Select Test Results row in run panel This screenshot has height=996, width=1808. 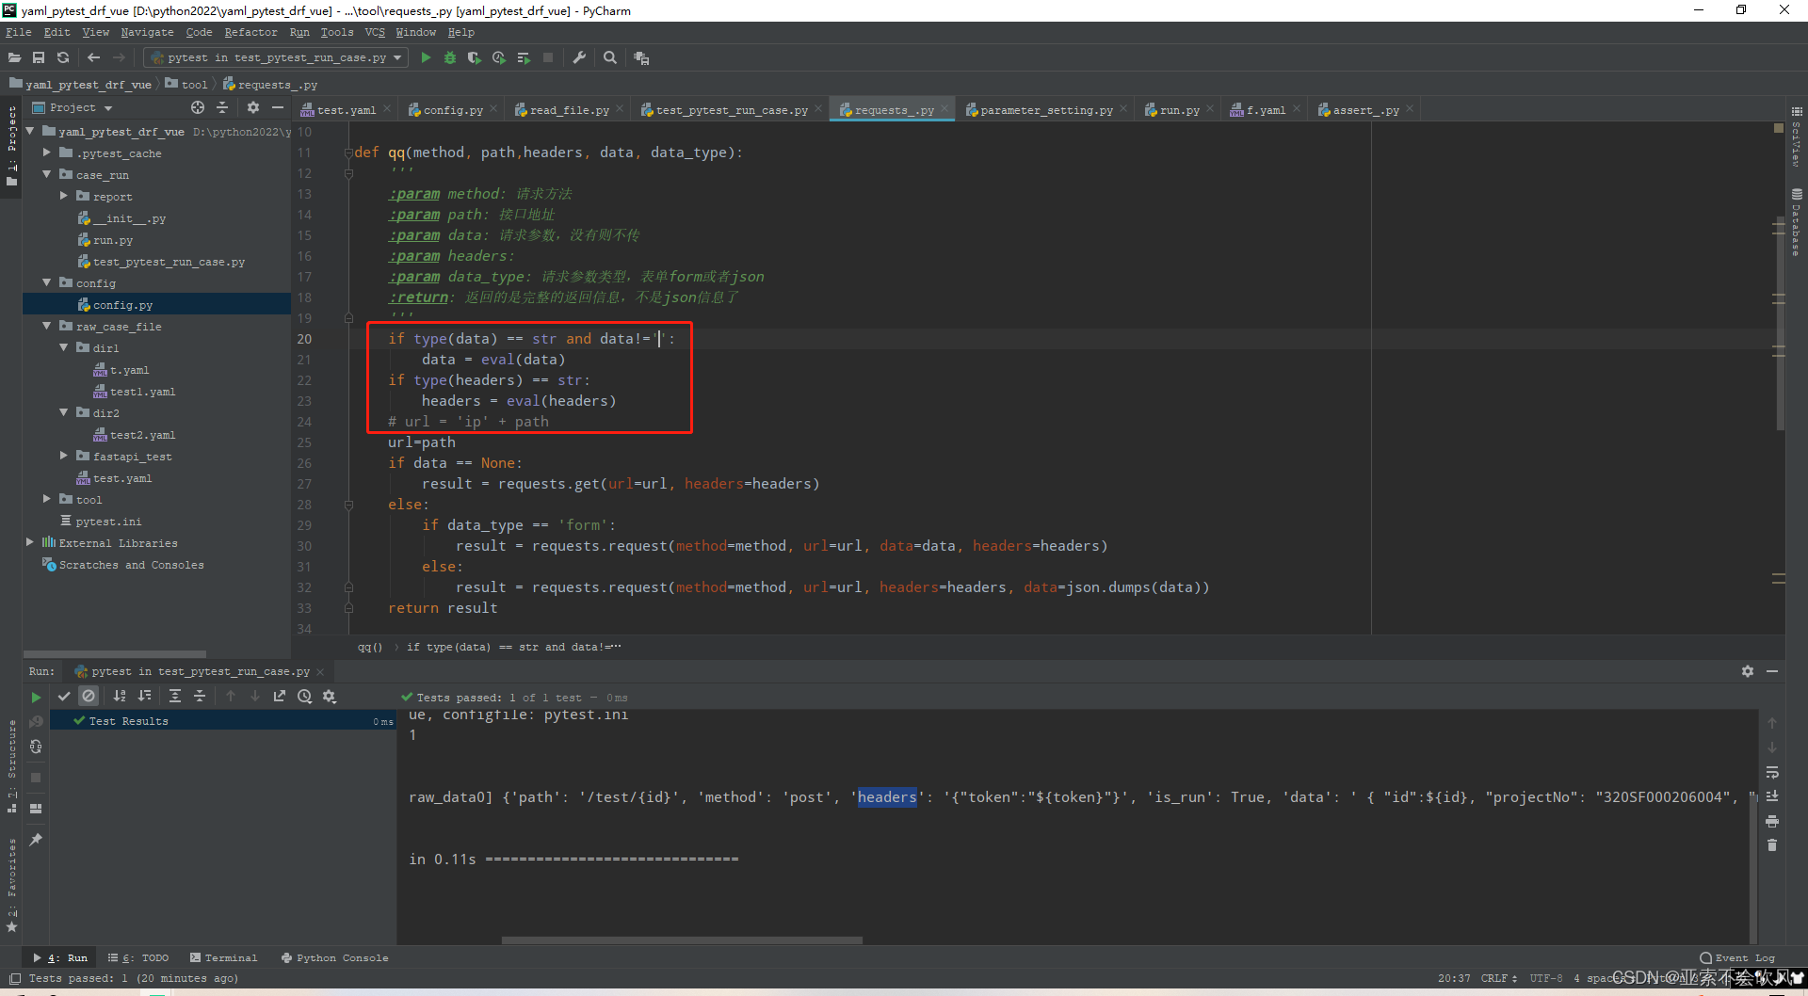(x=221, y=721)
